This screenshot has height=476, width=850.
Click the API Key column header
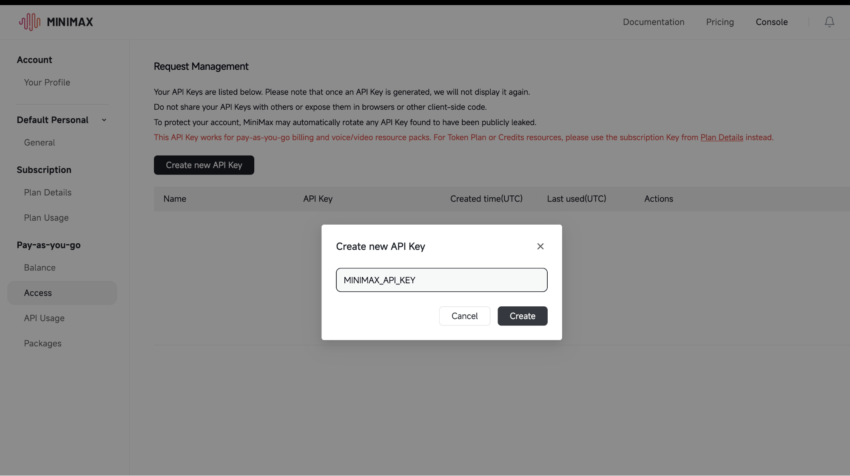coord(318,199)
